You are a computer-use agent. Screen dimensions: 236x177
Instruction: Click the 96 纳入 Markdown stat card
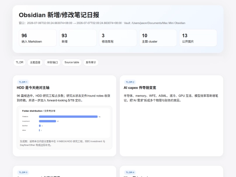pos(38,38)
